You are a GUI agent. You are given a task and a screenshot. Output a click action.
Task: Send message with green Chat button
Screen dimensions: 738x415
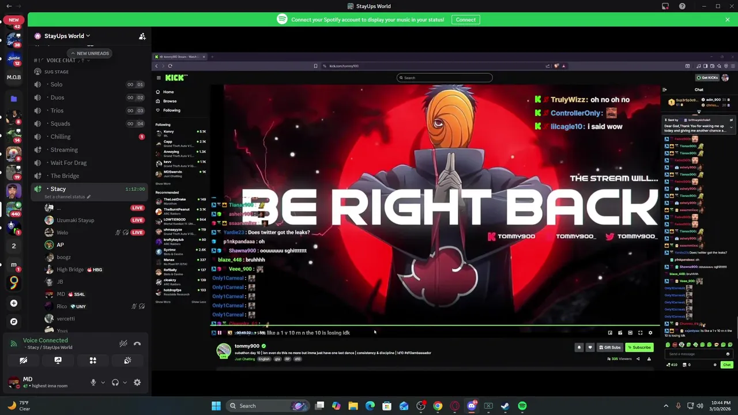click(726, 365)
